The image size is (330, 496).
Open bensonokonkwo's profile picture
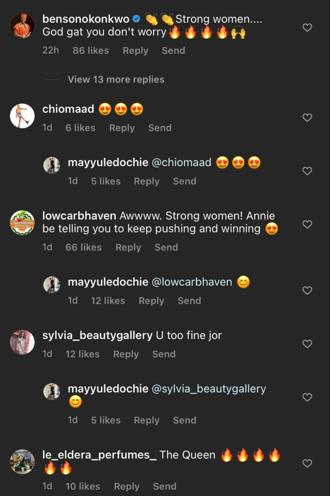click(22, 26)
